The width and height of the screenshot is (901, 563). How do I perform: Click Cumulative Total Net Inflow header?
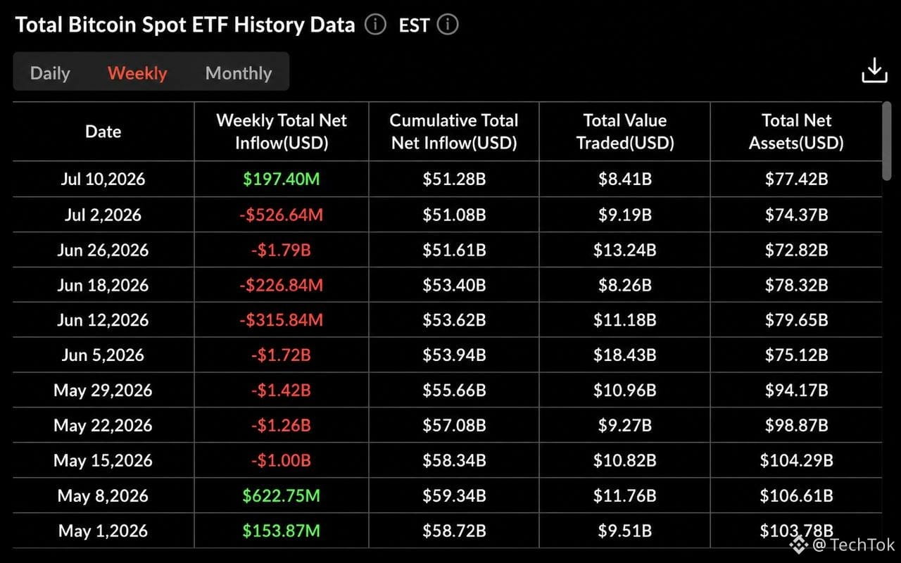coord(454,132)
